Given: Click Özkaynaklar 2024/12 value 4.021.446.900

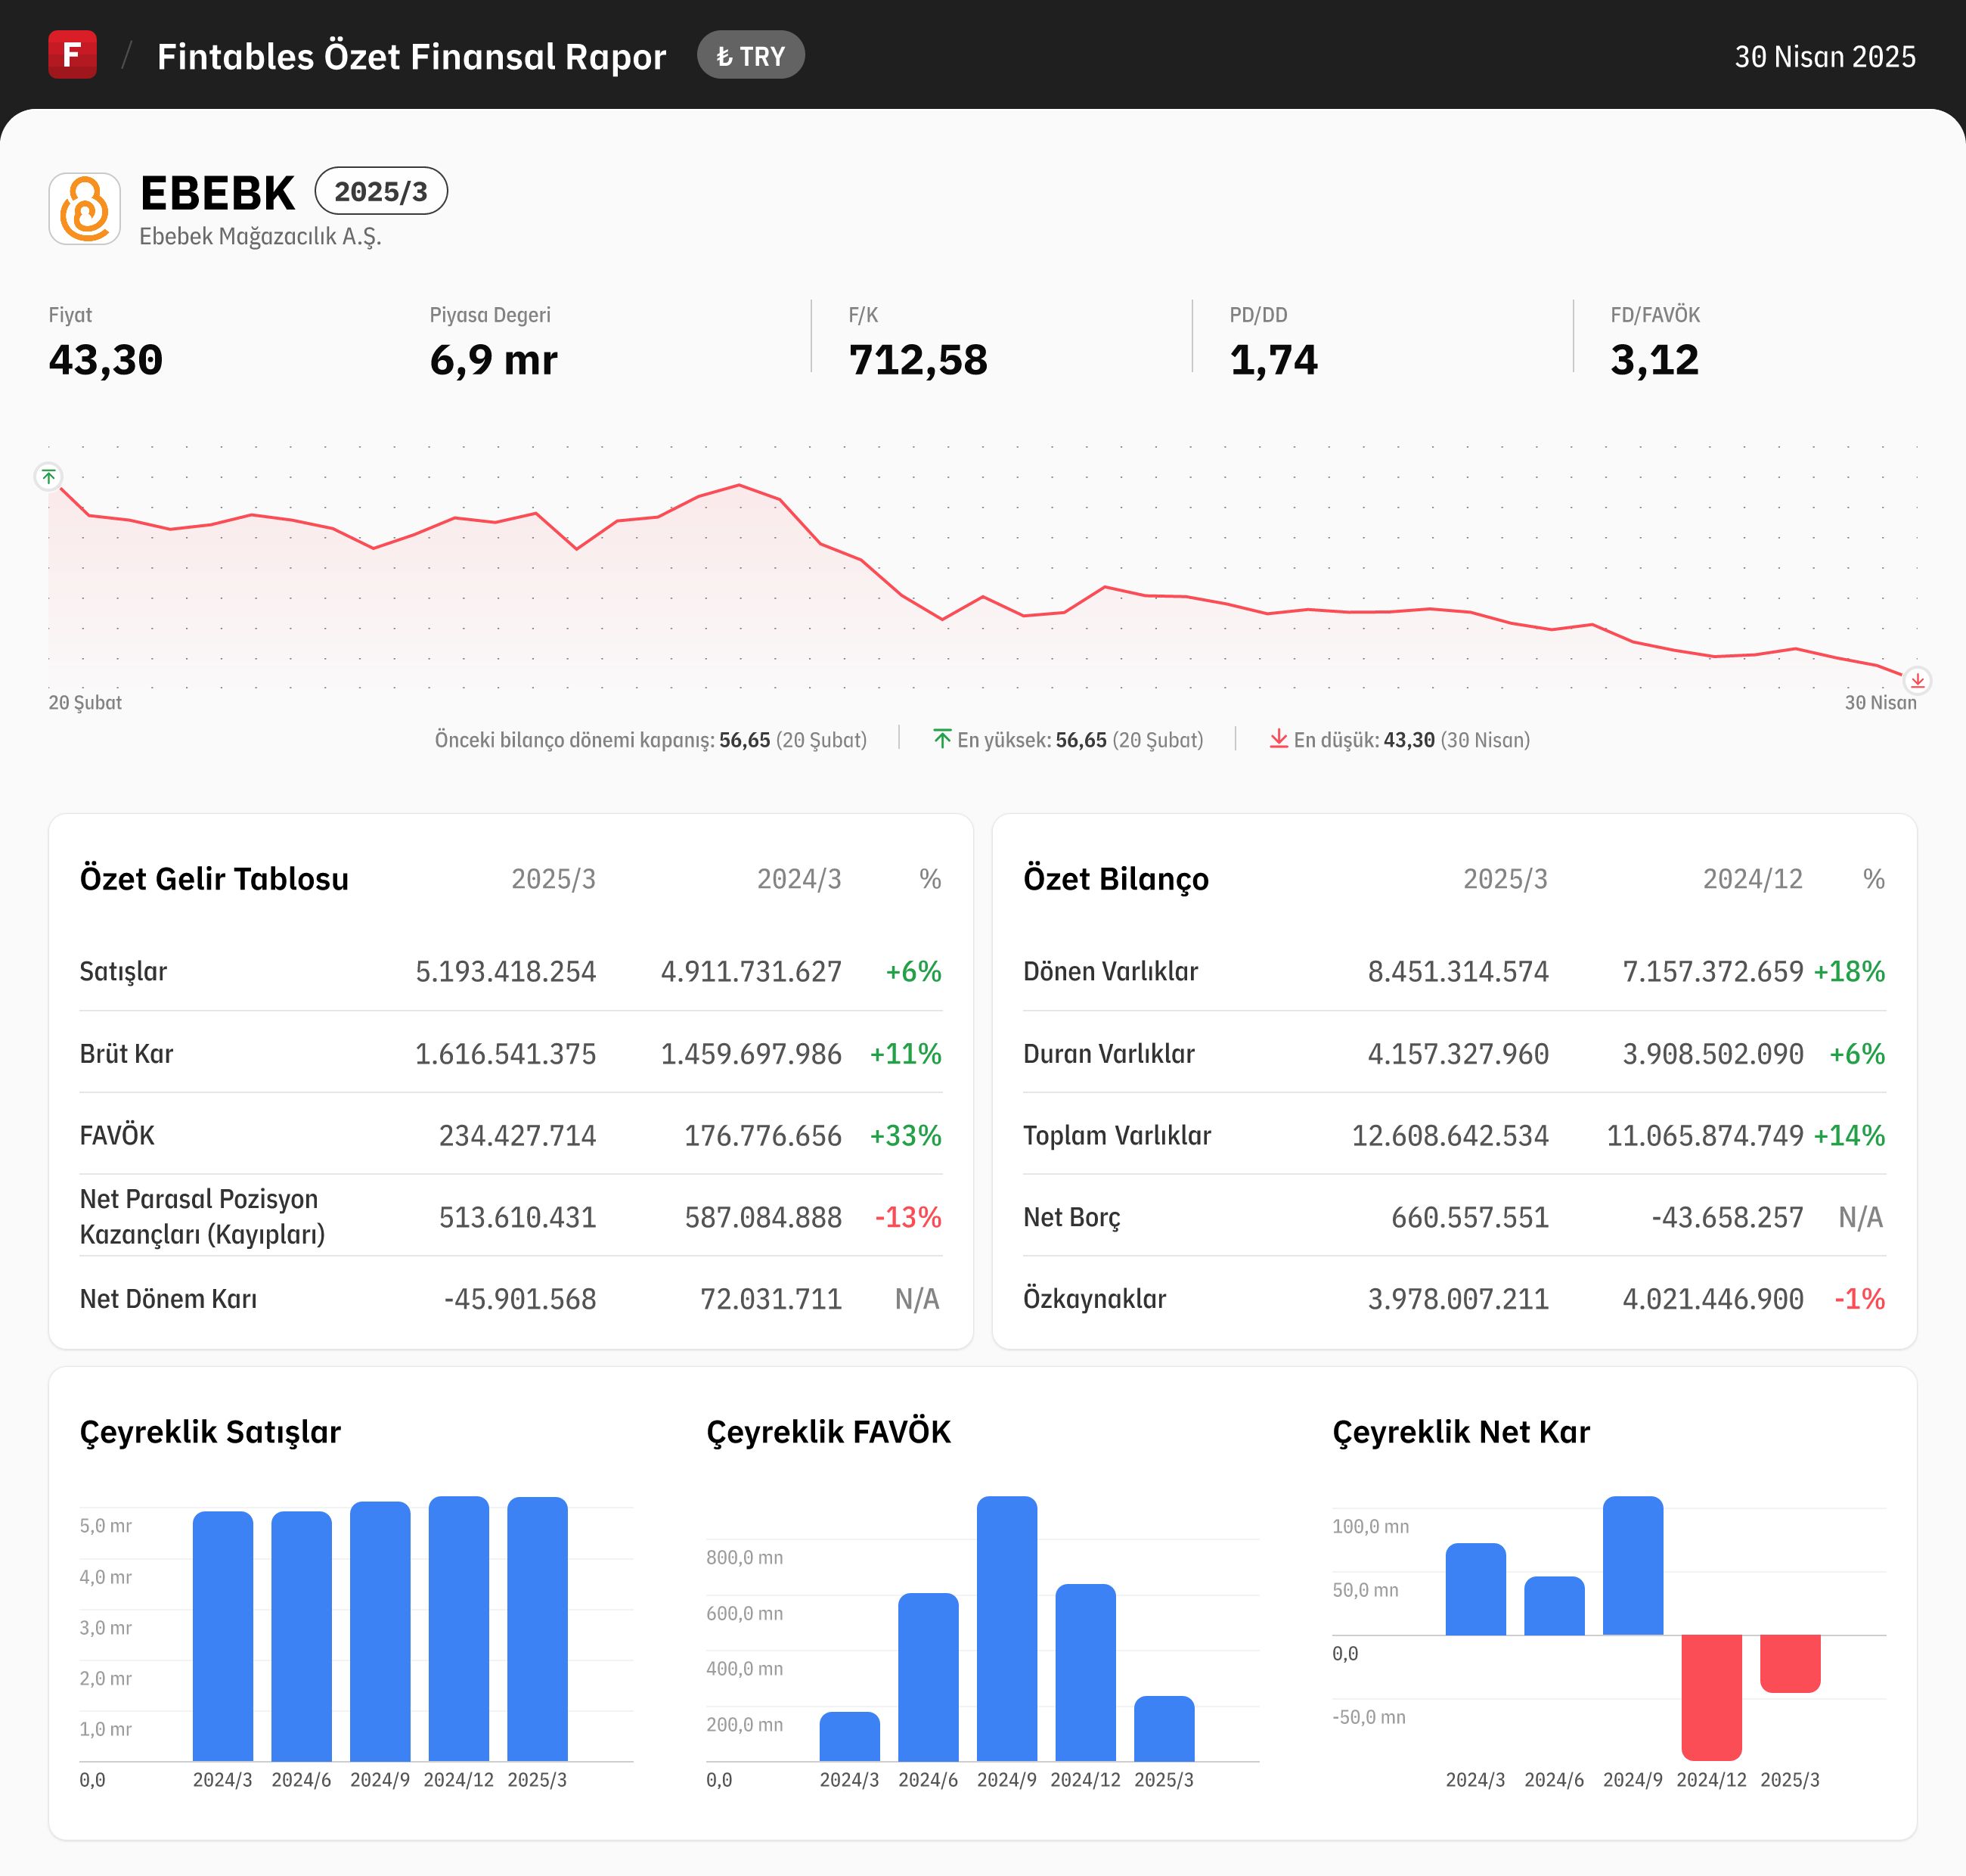Looking at the screenshot, I should (x=1713, y=1299).
